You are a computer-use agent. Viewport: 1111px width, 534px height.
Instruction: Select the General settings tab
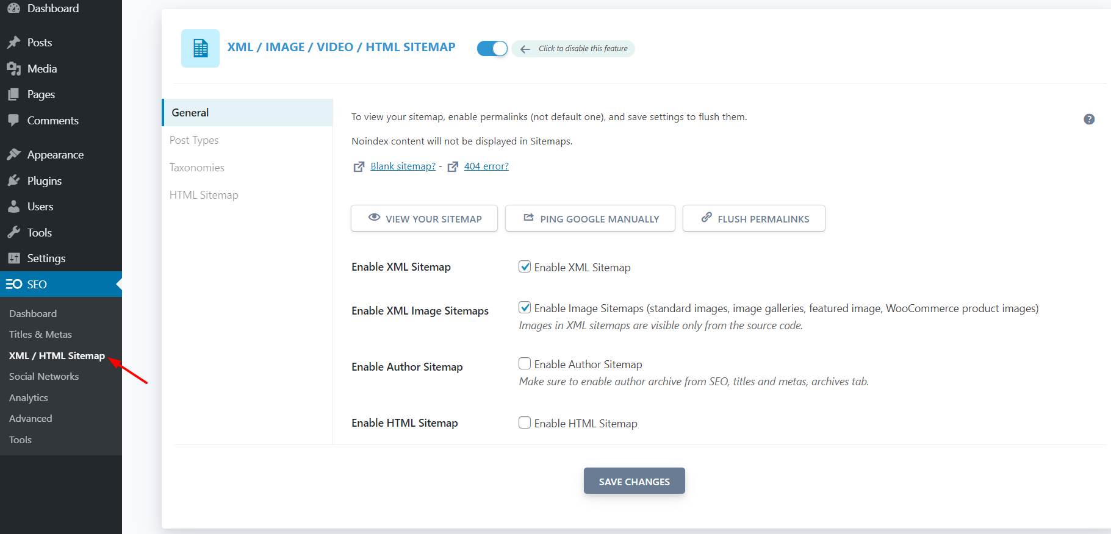click(248, 113)
